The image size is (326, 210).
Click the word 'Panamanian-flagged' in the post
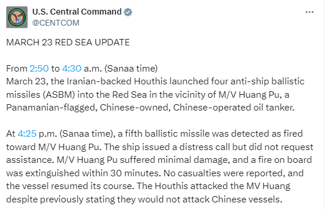click(52, 108)
